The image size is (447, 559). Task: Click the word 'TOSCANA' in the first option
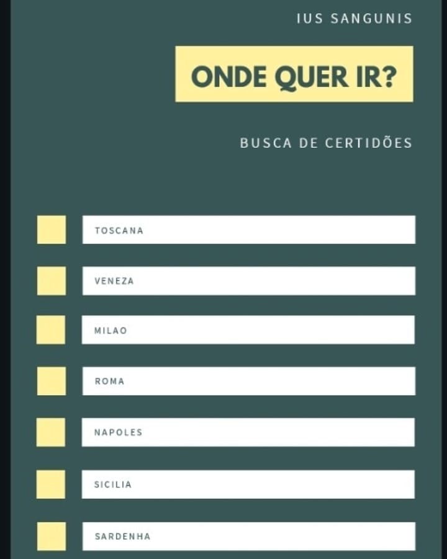[x=119, y=230]
